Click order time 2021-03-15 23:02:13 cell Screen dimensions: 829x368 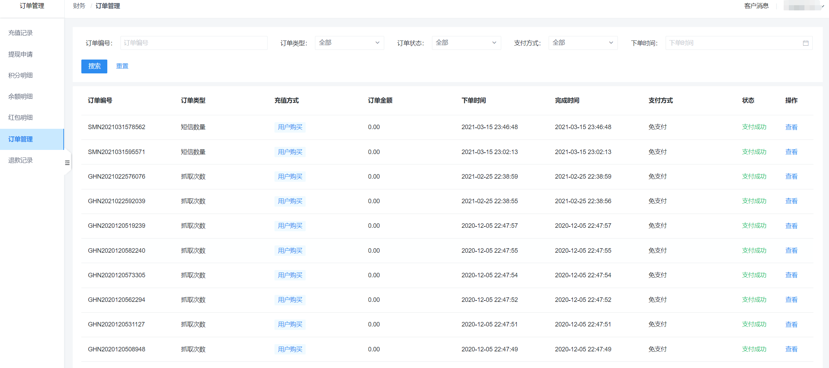click(489, 152)
